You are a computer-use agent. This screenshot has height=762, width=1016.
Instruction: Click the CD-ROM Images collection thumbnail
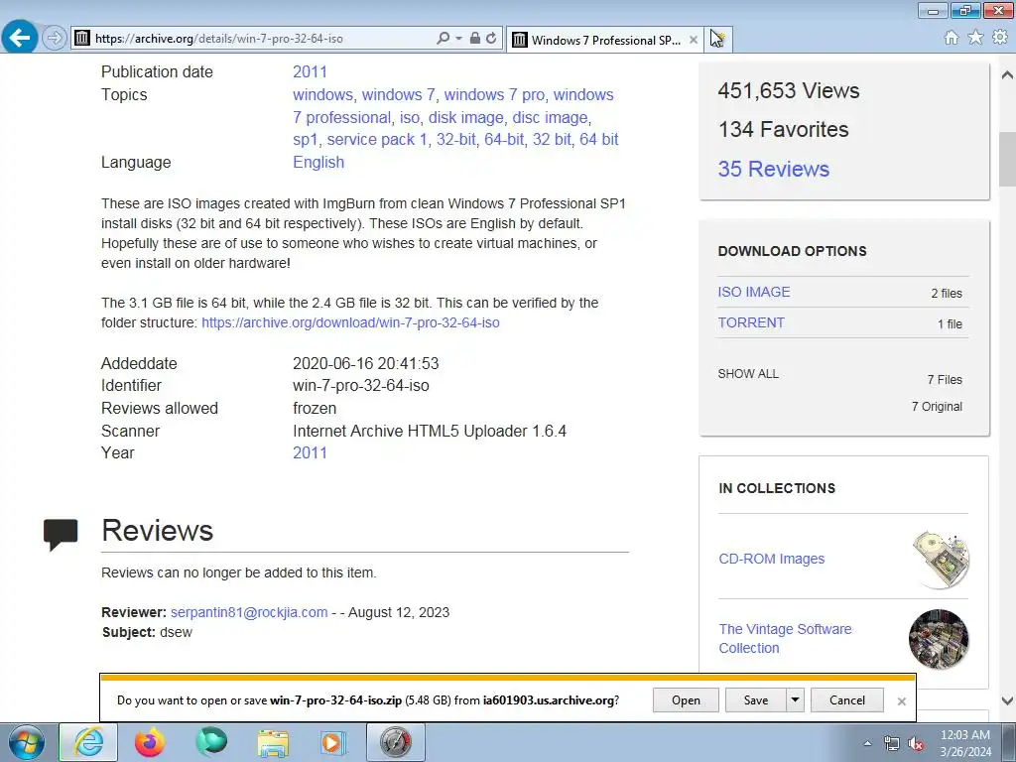point(941,559)
